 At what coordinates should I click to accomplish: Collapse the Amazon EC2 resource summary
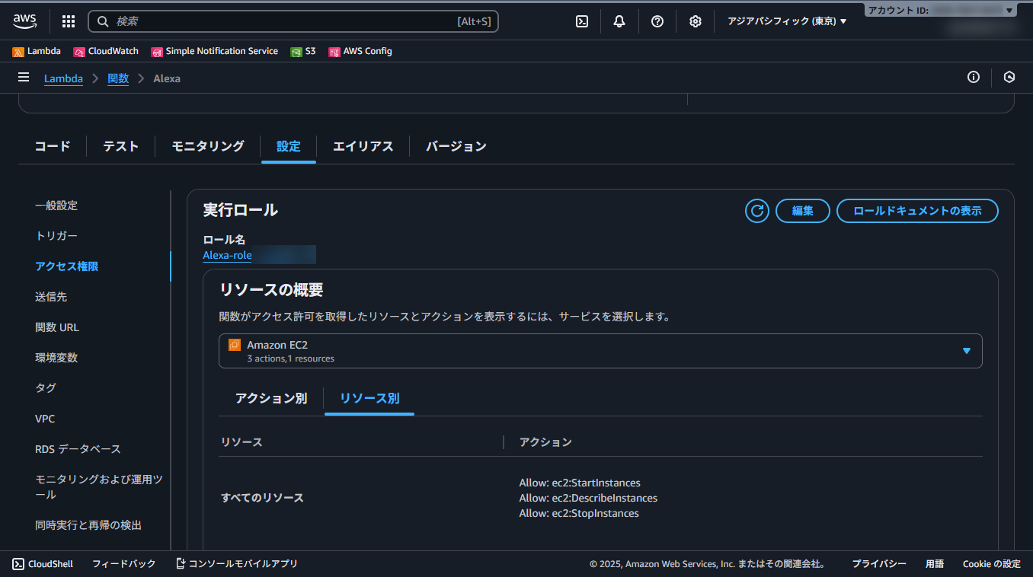click(967, 351)
